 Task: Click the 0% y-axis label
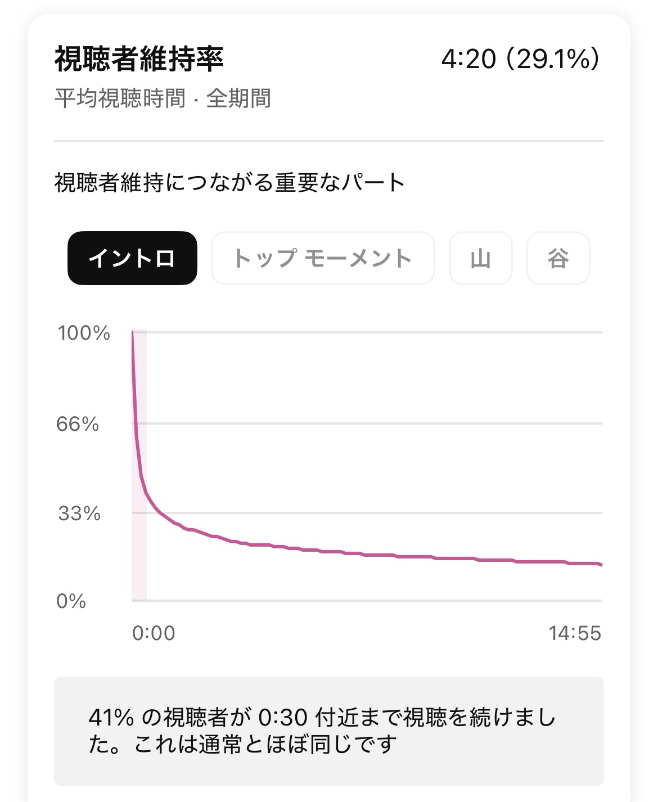click(x=71, y=601)
